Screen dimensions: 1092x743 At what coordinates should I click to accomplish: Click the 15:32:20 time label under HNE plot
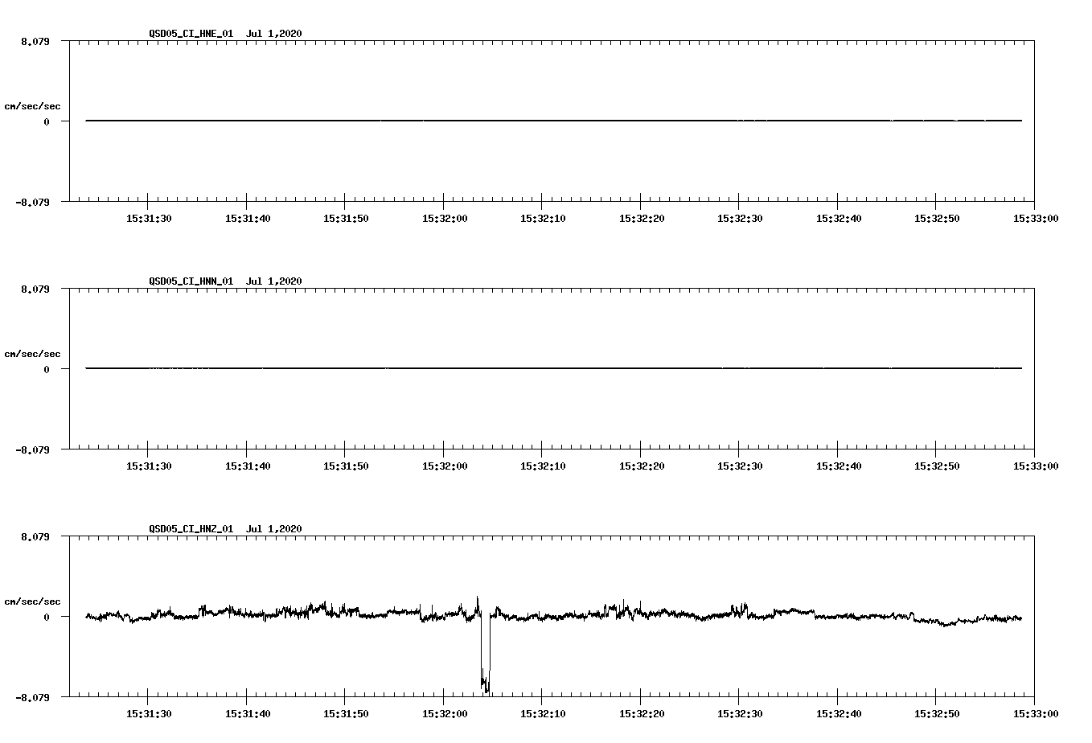(x=641, y=218)
